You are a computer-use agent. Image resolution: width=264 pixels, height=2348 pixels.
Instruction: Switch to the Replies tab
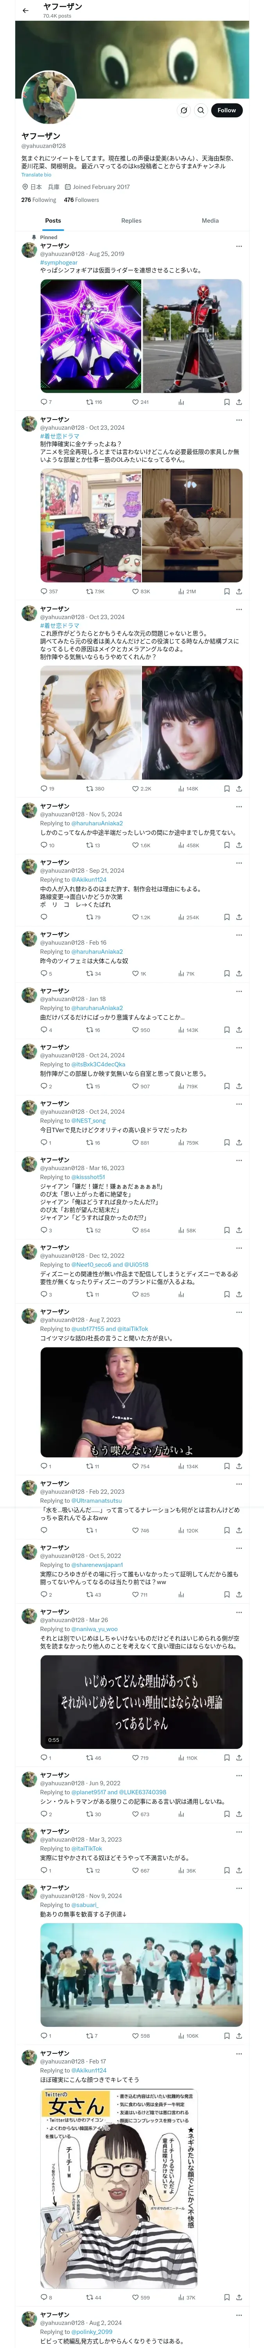pyautogui.click(x=131, y=221)
